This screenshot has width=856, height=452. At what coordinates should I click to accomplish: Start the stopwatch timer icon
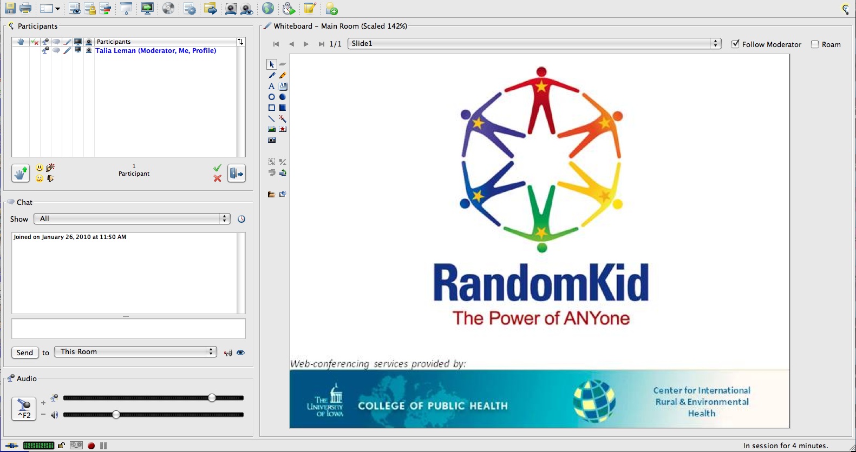289,9
